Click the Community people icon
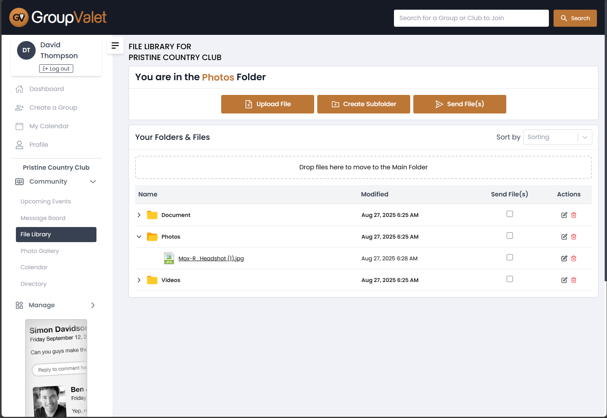 point(19,181)
